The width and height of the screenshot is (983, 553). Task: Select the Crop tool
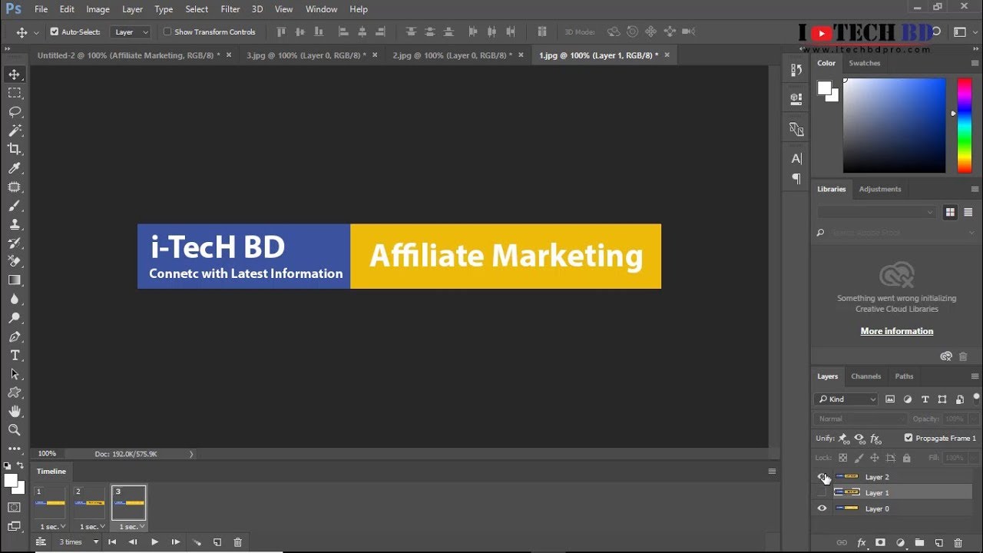15,149
